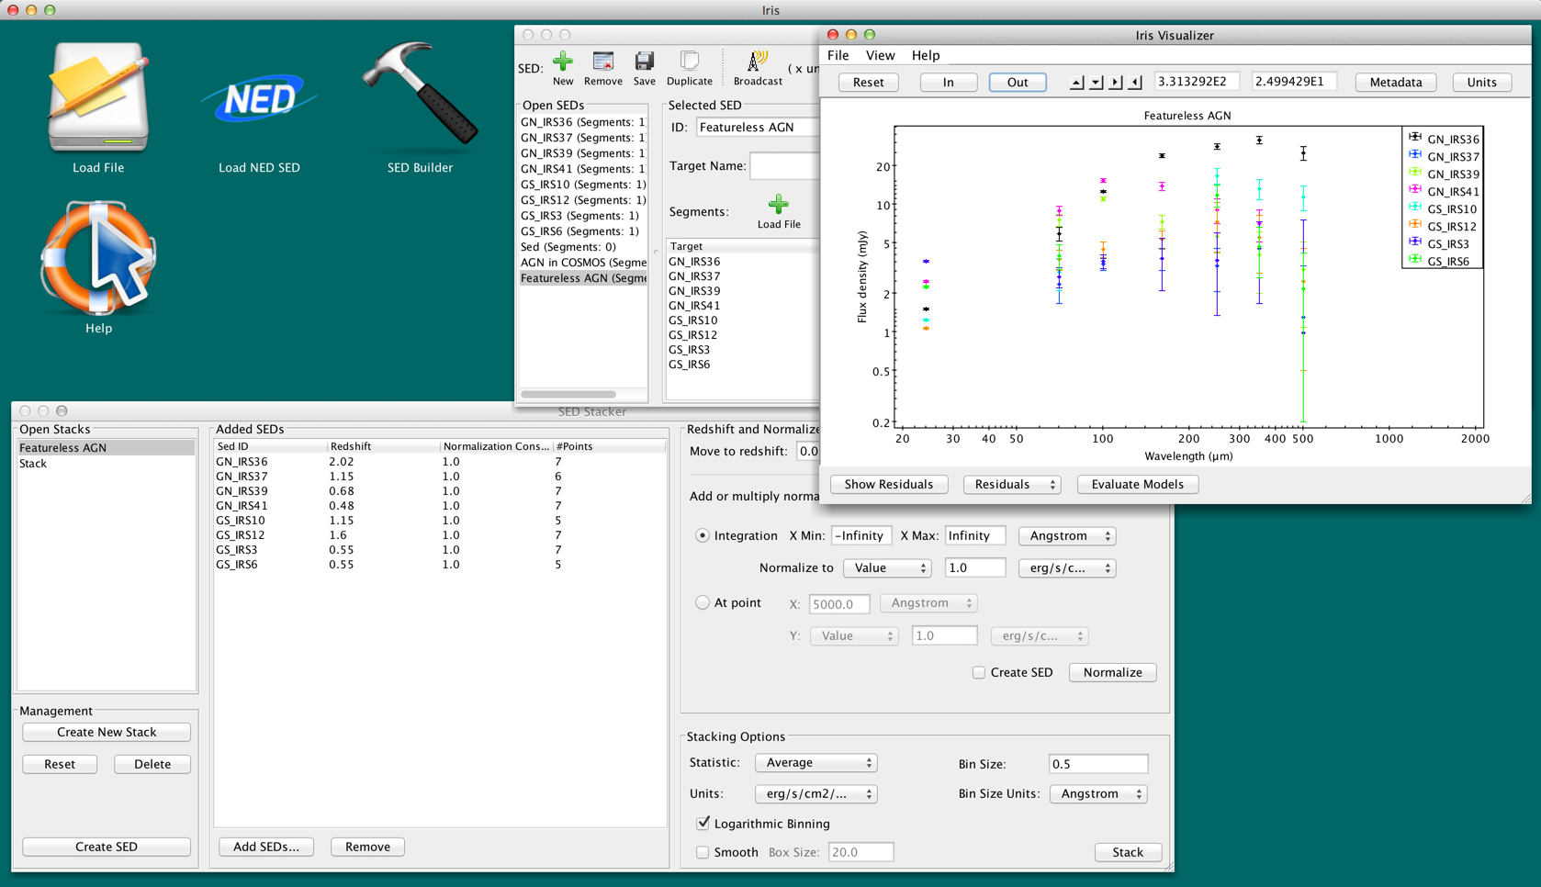
Task: Open the Statistic Average dropdown
Action: pos(815,762)
